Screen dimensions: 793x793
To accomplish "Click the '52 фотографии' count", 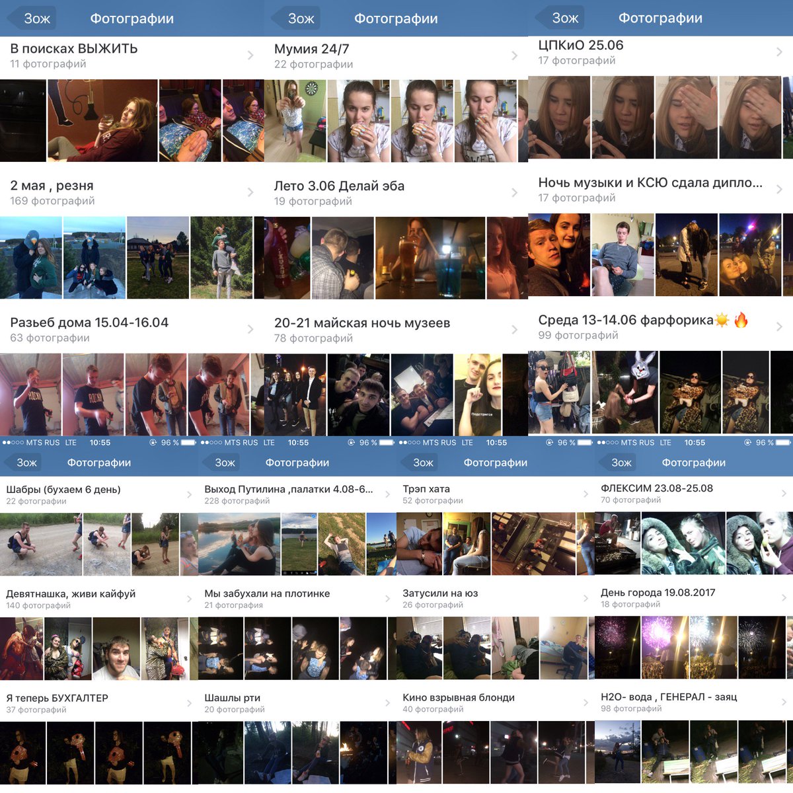I will pos(433,500).
